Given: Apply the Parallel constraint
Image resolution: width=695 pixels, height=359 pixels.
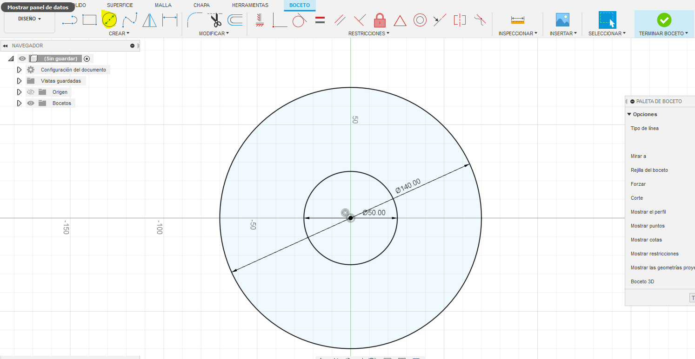Looking at the screenshot, I should tap(340, 20).
